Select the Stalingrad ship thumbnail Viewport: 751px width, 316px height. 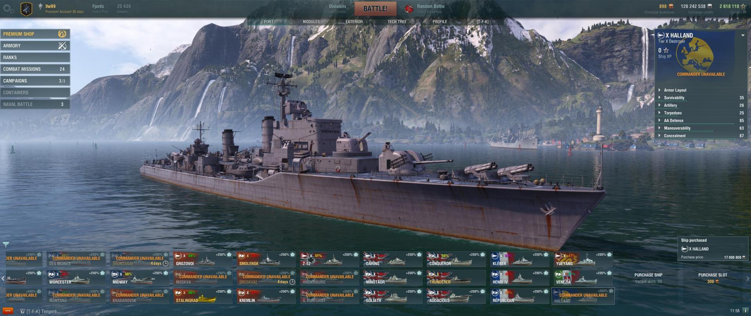203,296
